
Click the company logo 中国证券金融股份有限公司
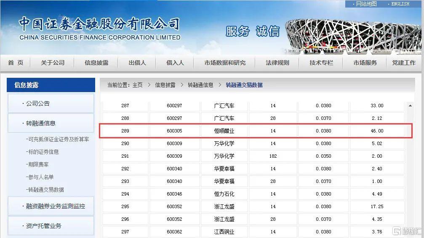(x=99, y=28)
